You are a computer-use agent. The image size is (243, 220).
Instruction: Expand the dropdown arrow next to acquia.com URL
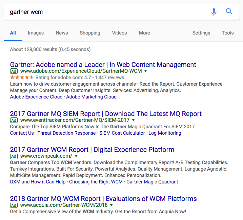point(111,205)
